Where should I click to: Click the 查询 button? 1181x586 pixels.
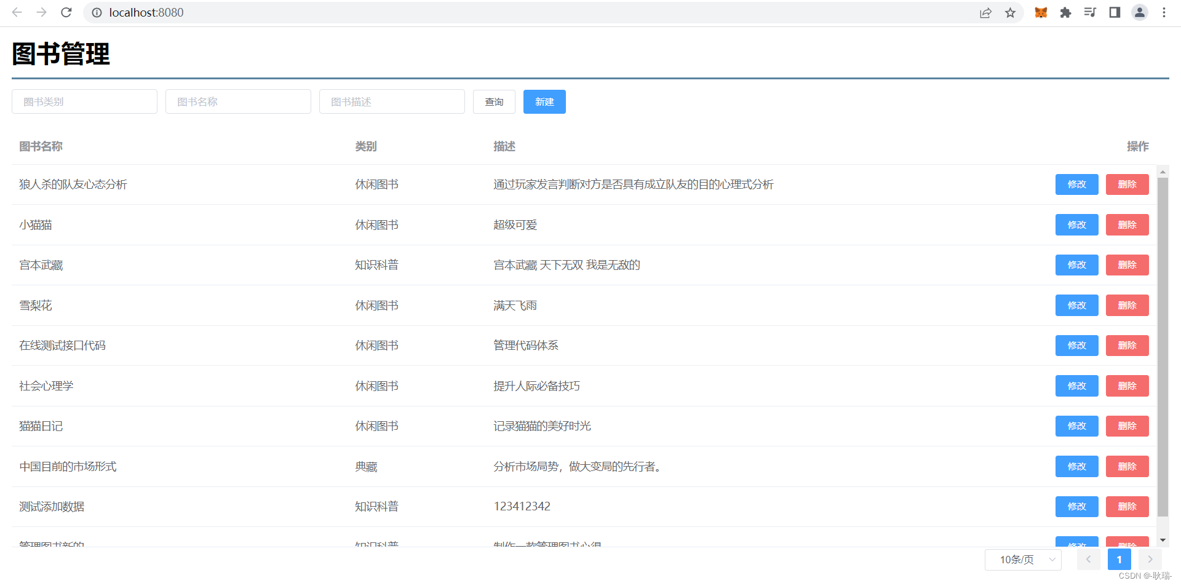pyautogui.click(x=494, y=101)
